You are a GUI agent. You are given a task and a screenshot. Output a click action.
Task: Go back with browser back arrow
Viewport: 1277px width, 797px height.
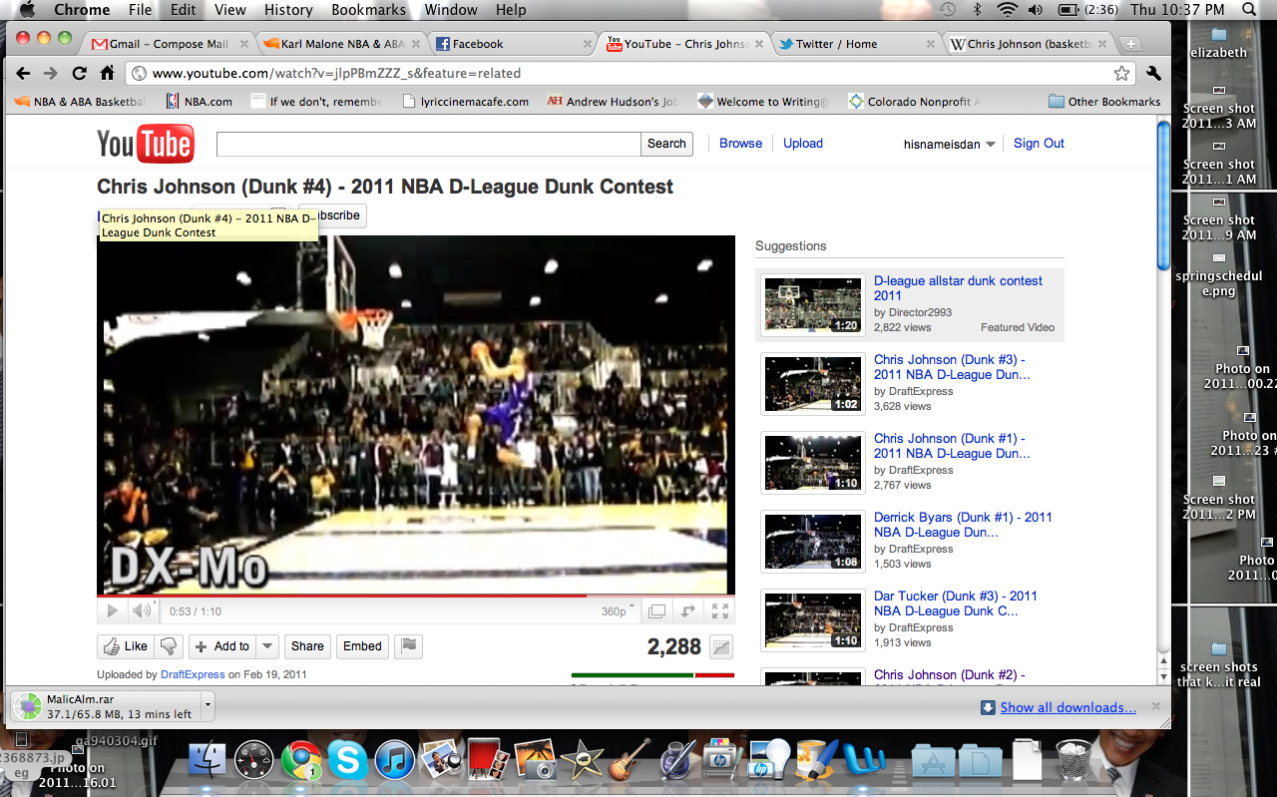coord(23,73)
